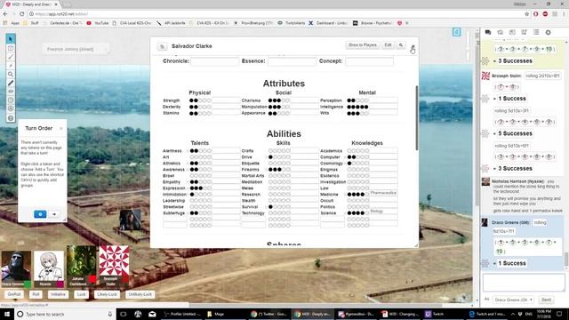The image size is (569, 320).
Task: Open the layer selector cube icon
Action: pyautogui.click(x=11, y=48)
